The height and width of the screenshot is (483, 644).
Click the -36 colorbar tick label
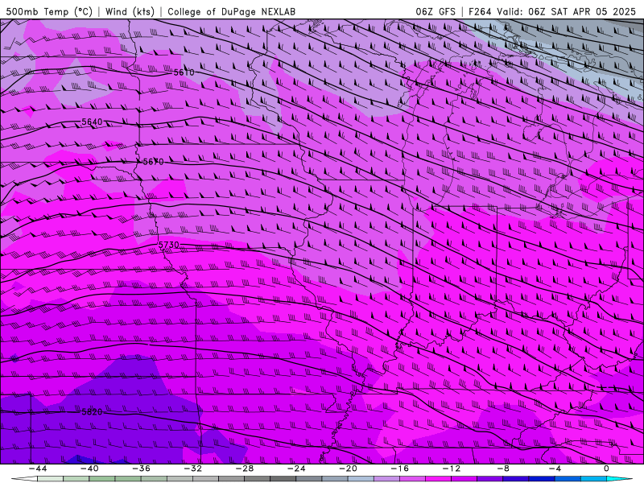pyautogui.click(x=142, y=469)
